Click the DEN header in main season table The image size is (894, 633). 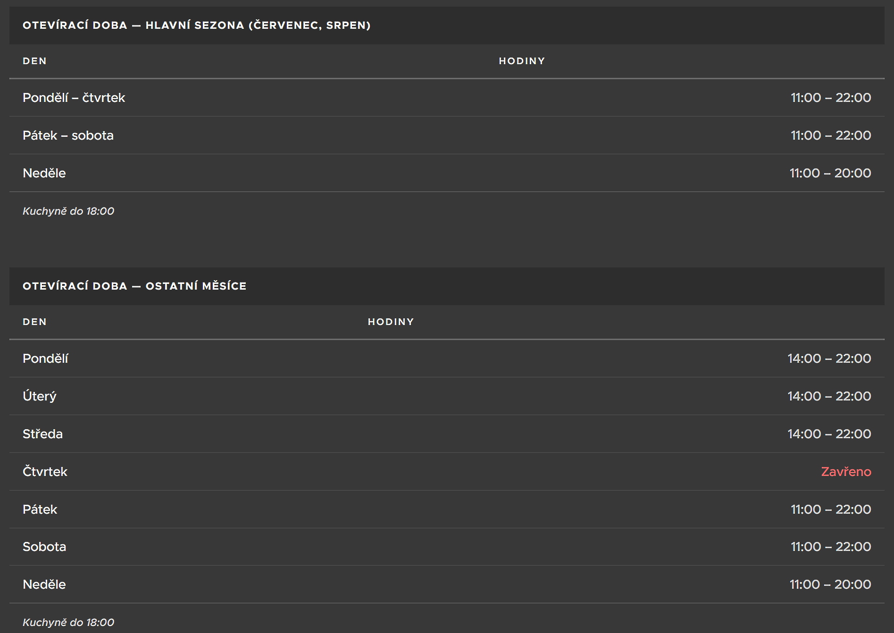34,61
